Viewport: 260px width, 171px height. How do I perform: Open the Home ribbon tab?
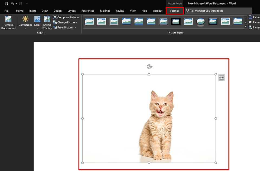click(x=20, y=11)
